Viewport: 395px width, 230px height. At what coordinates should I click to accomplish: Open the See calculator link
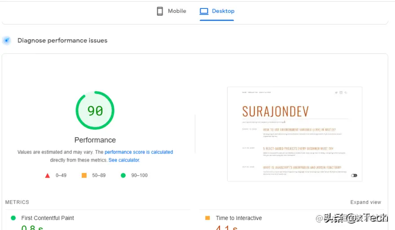(x=124, y=160)
